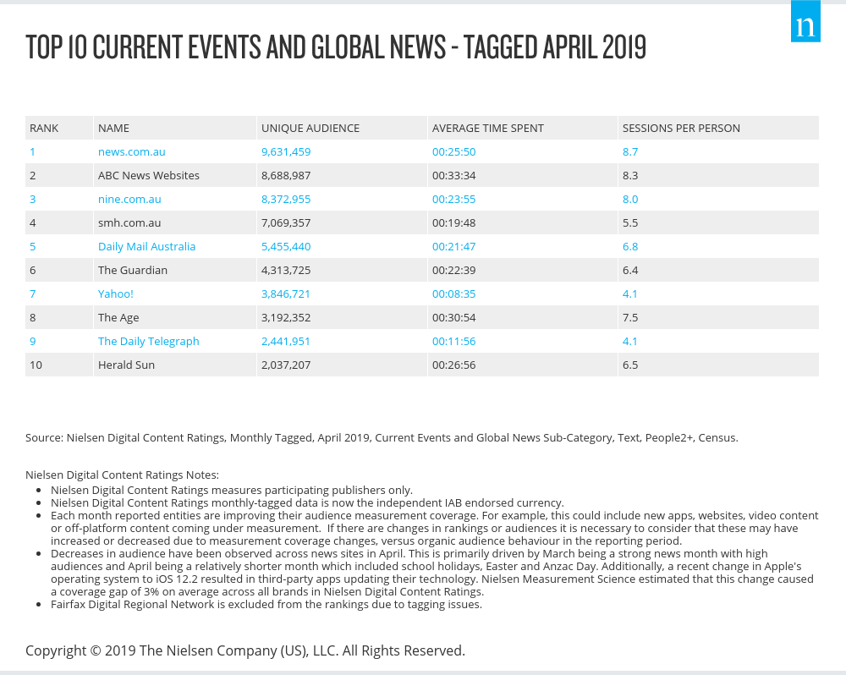
Task: Select the audience figure 8,688,987
Action: (x=286, y=175)
